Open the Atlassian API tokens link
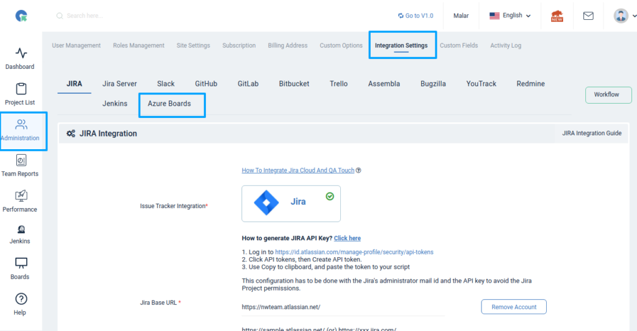Image resolution: width=637 pixels, height=331 pixels. 345,252
